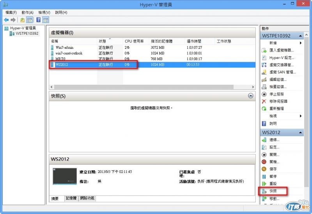Screen dimensions: 312x214
Task: Click the horizontal scrollbar left arrow
Action: pos(51,87)
